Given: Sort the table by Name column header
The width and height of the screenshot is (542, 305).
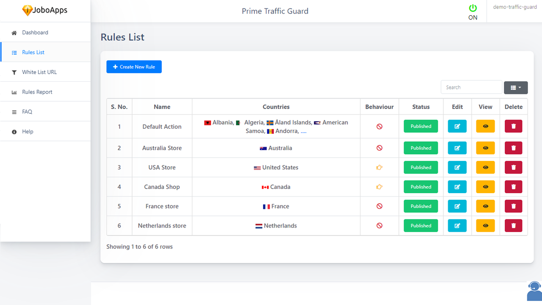Looking at the screenshot, I should 162,107.
